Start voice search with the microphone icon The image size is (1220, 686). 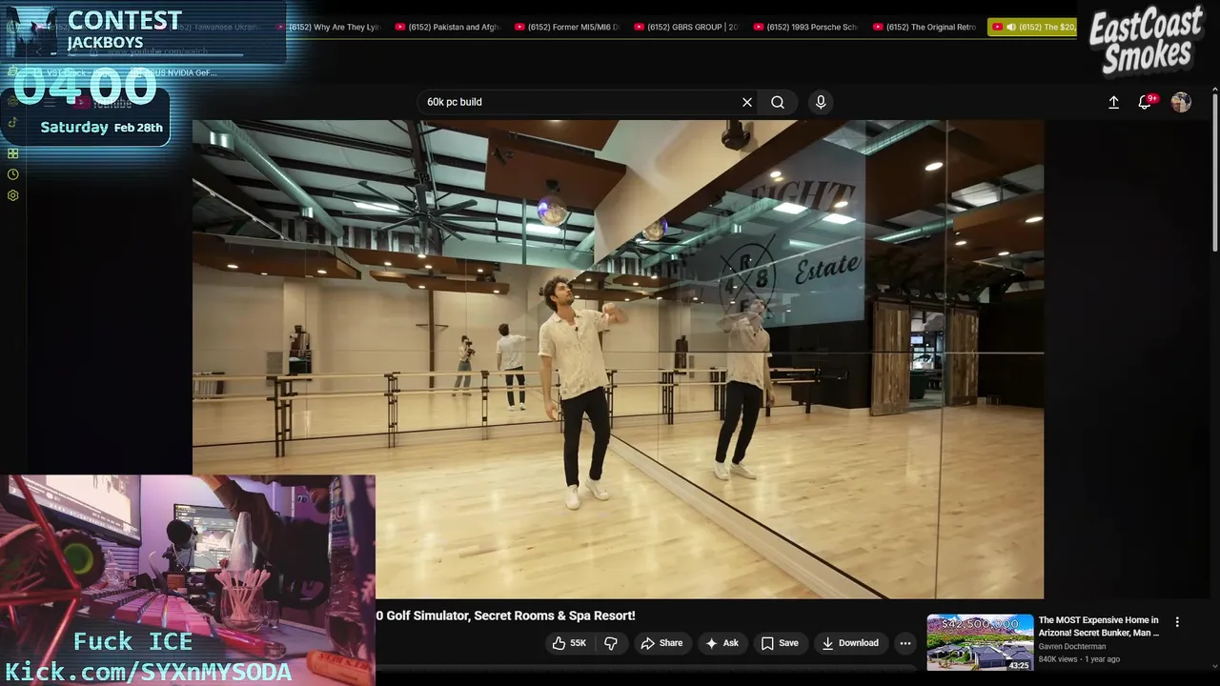(821, 102)
